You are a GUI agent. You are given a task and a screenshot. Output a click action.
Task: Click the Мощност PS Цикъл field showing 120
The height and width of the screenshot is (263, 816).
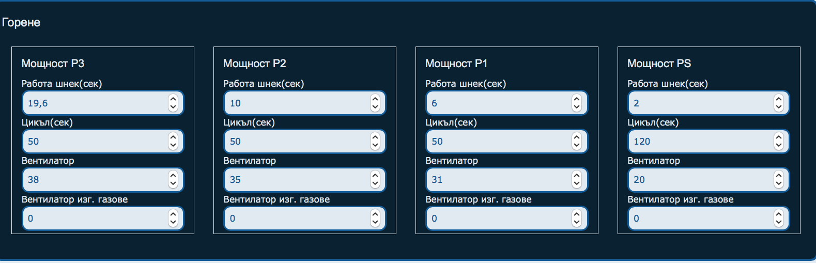698,142
